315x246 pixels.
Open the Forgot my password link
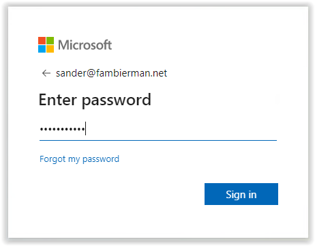tap(79, 159)
